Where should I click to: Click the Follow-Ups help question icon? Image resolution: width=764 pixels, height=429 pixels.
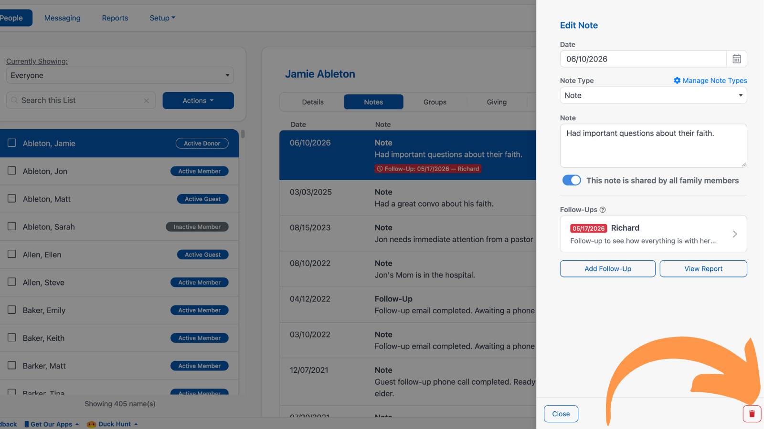click(x=603, y=210)
